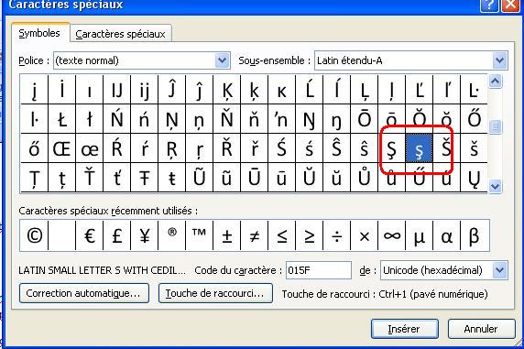
Task: Open the Unicode (hexadécimal) dropdown
Action: (x=499, y=270)
